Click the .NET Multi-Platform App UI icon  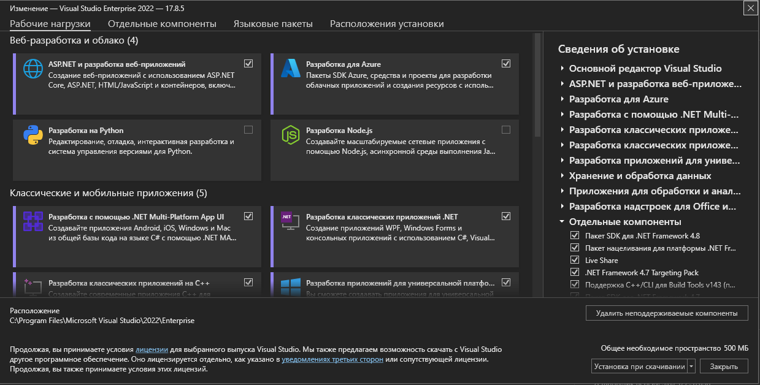pos(32,221)
